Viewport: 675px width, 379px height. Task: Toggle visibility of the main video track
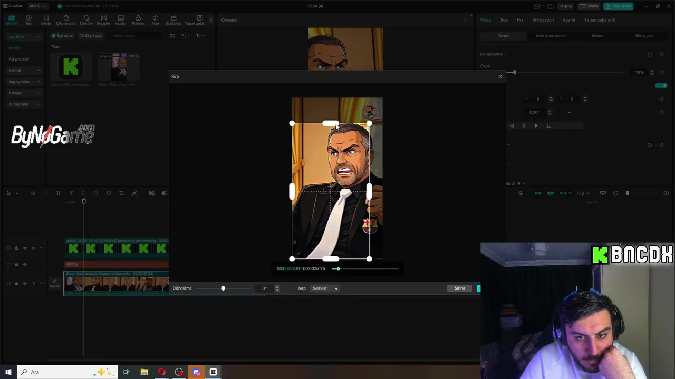point(25,283)
